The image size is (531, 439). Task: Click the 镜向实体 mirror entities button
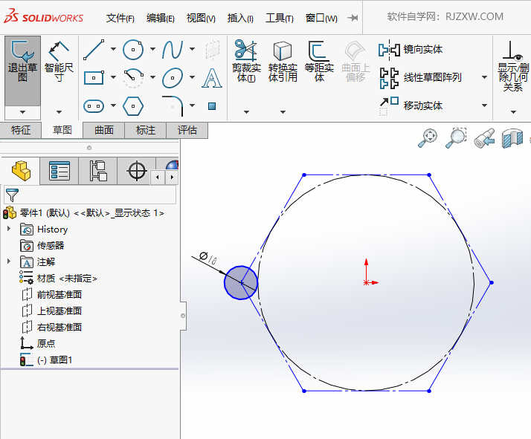[x=422, y=50]
